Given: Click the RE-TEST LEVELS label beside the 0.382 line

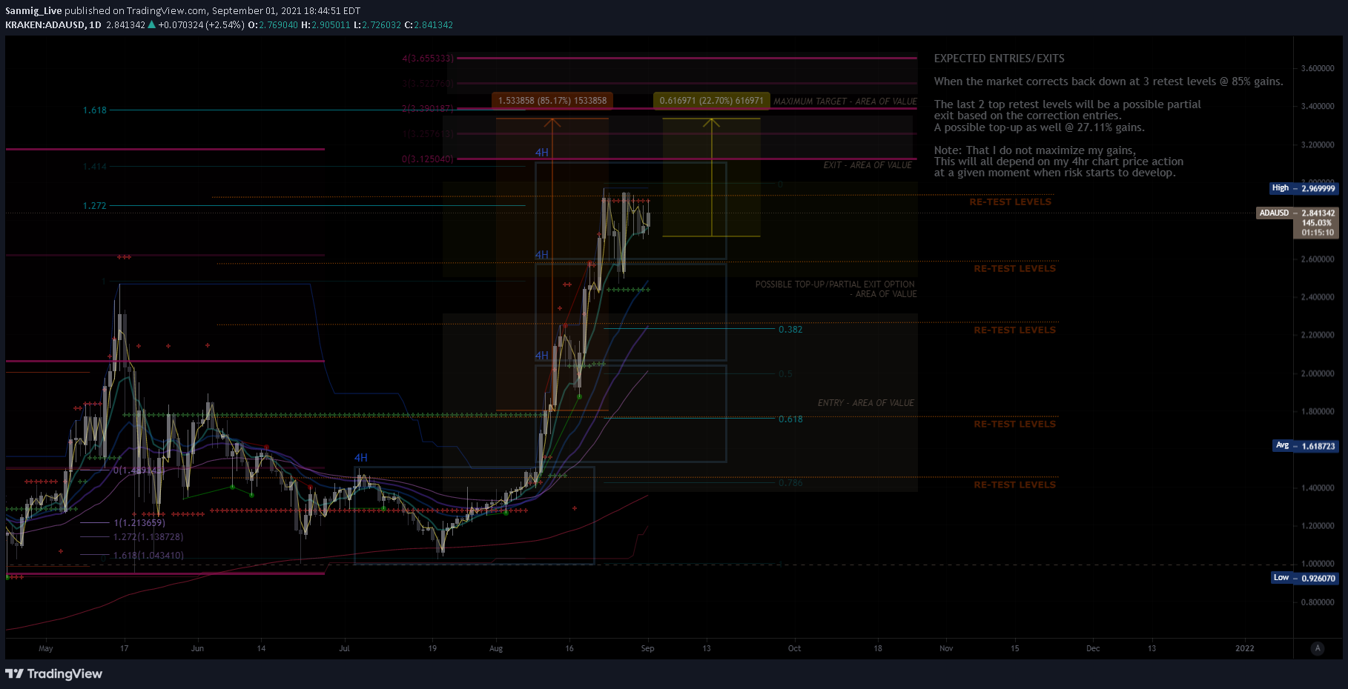Looking at the screenshot, I should tap(1014, 330).
